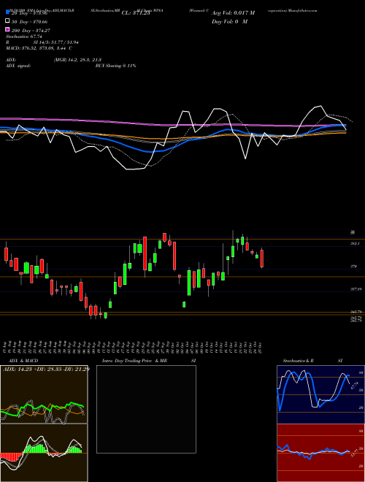
Task: Click the 'BUY Slowing @ 11%' signal text
Action: (115, 66)
